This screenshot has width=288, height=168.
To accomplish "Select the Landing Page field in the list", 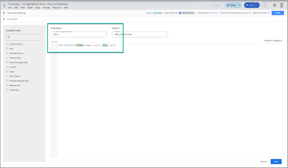I will coord(15,58).
